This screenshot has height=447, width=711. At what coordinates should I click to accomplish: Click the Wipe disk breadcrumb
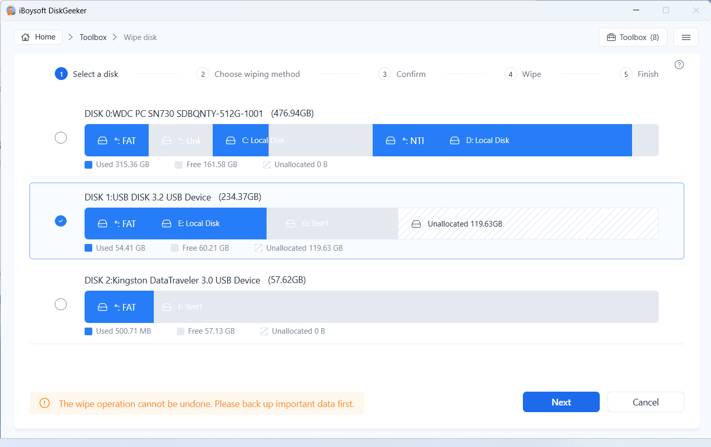(x=140, y=37)
